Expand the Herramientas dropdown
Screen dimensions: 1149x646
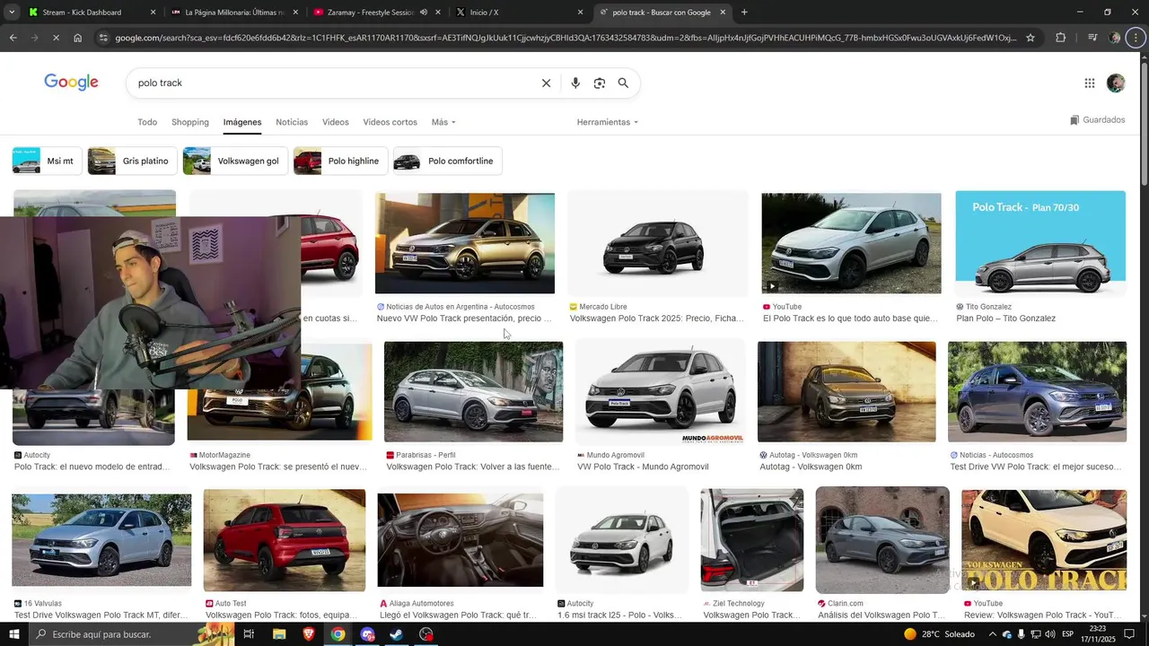(608, 122)
